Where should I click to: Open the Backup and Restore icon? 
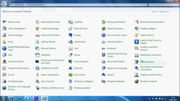(x=103, y=22)
